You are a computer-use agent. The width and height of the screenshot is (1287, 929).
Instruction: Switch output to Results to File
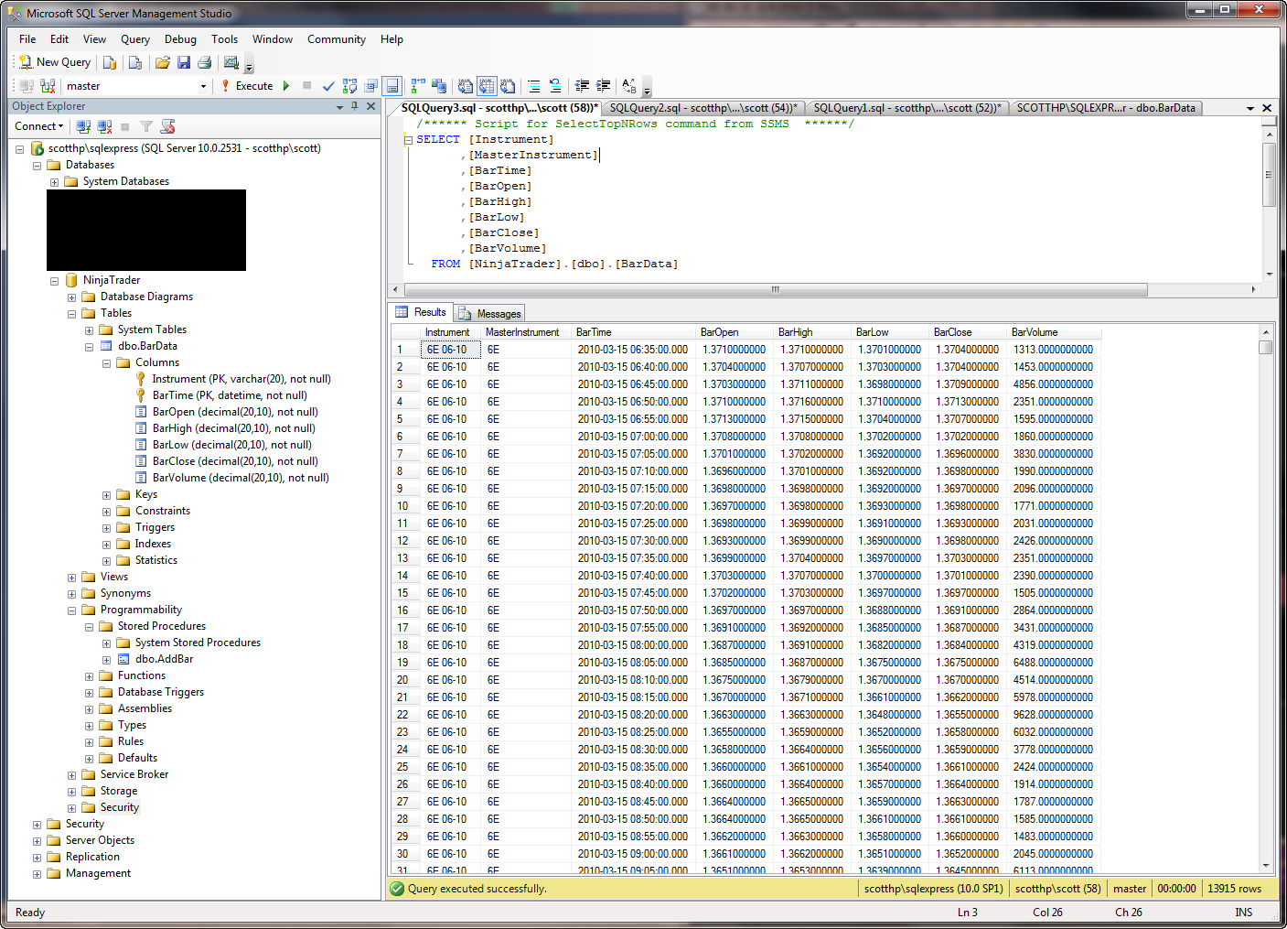508,86
